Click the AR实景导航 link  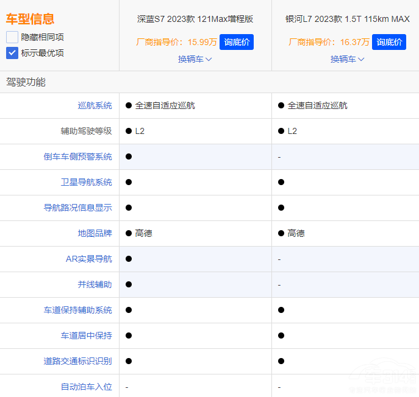(88, 259)
